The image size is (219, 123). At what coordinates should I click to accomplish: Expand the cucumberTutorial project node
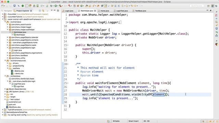tap(3, 17)
